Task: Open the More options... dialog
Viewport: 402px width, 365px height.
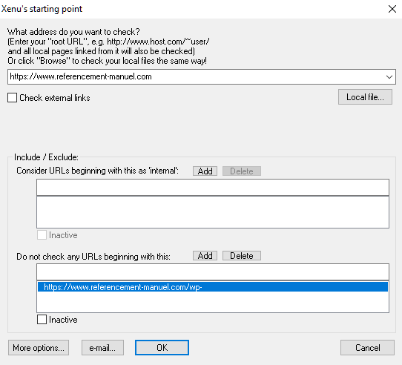Action: point(39,348)
